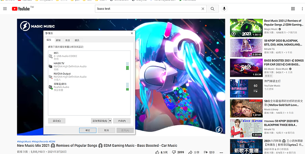Click the 設為預設值(S) set default button
The height and width of the screenshot is (154, 305).
click(100, 121)
